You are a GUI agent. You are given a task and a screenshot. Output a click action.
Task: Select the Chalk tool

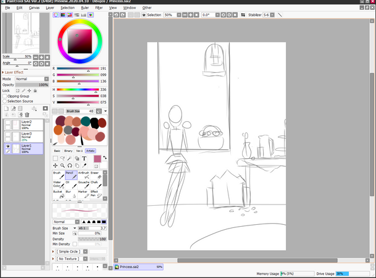click(96, 185)
